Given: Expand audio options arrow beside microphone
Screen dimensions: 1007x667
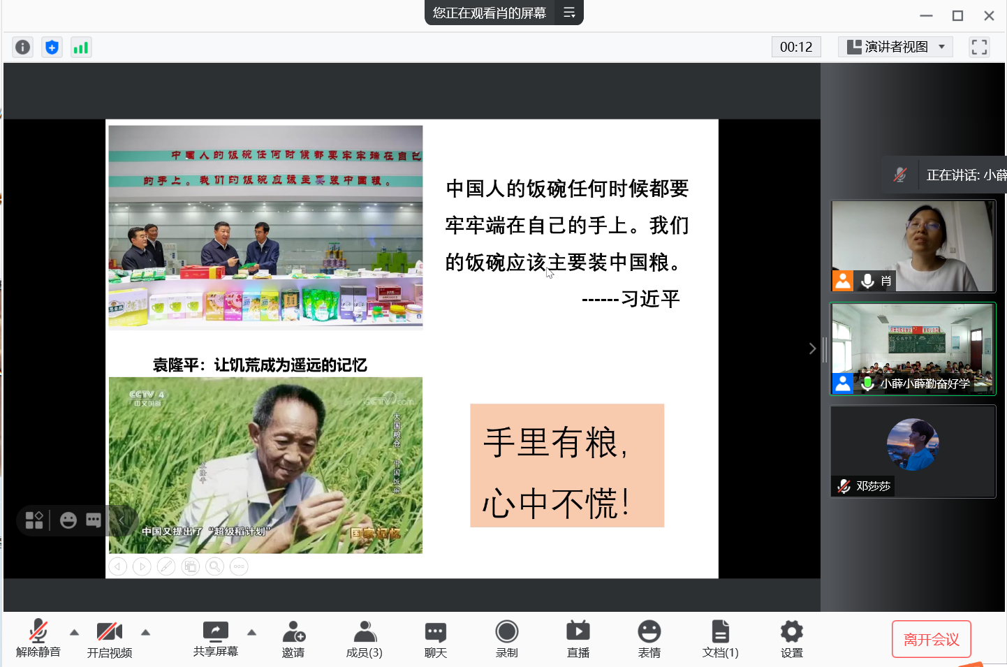Looking at the screenshot, I should (x=75, y=632).
